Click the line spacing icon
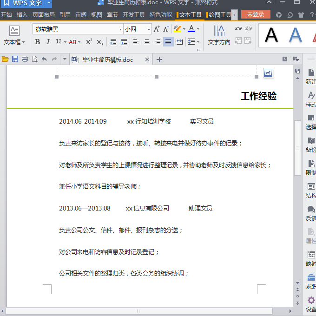 point(191,42)
